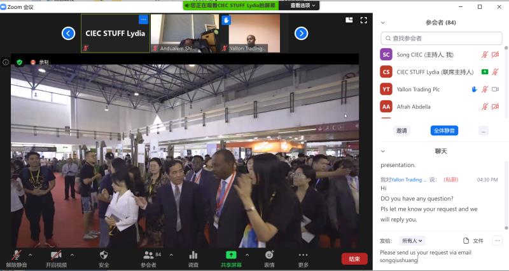This screenshot has width=509, height=271.
Task: Click the File attachment button in chat
Action: pos(473,241)
